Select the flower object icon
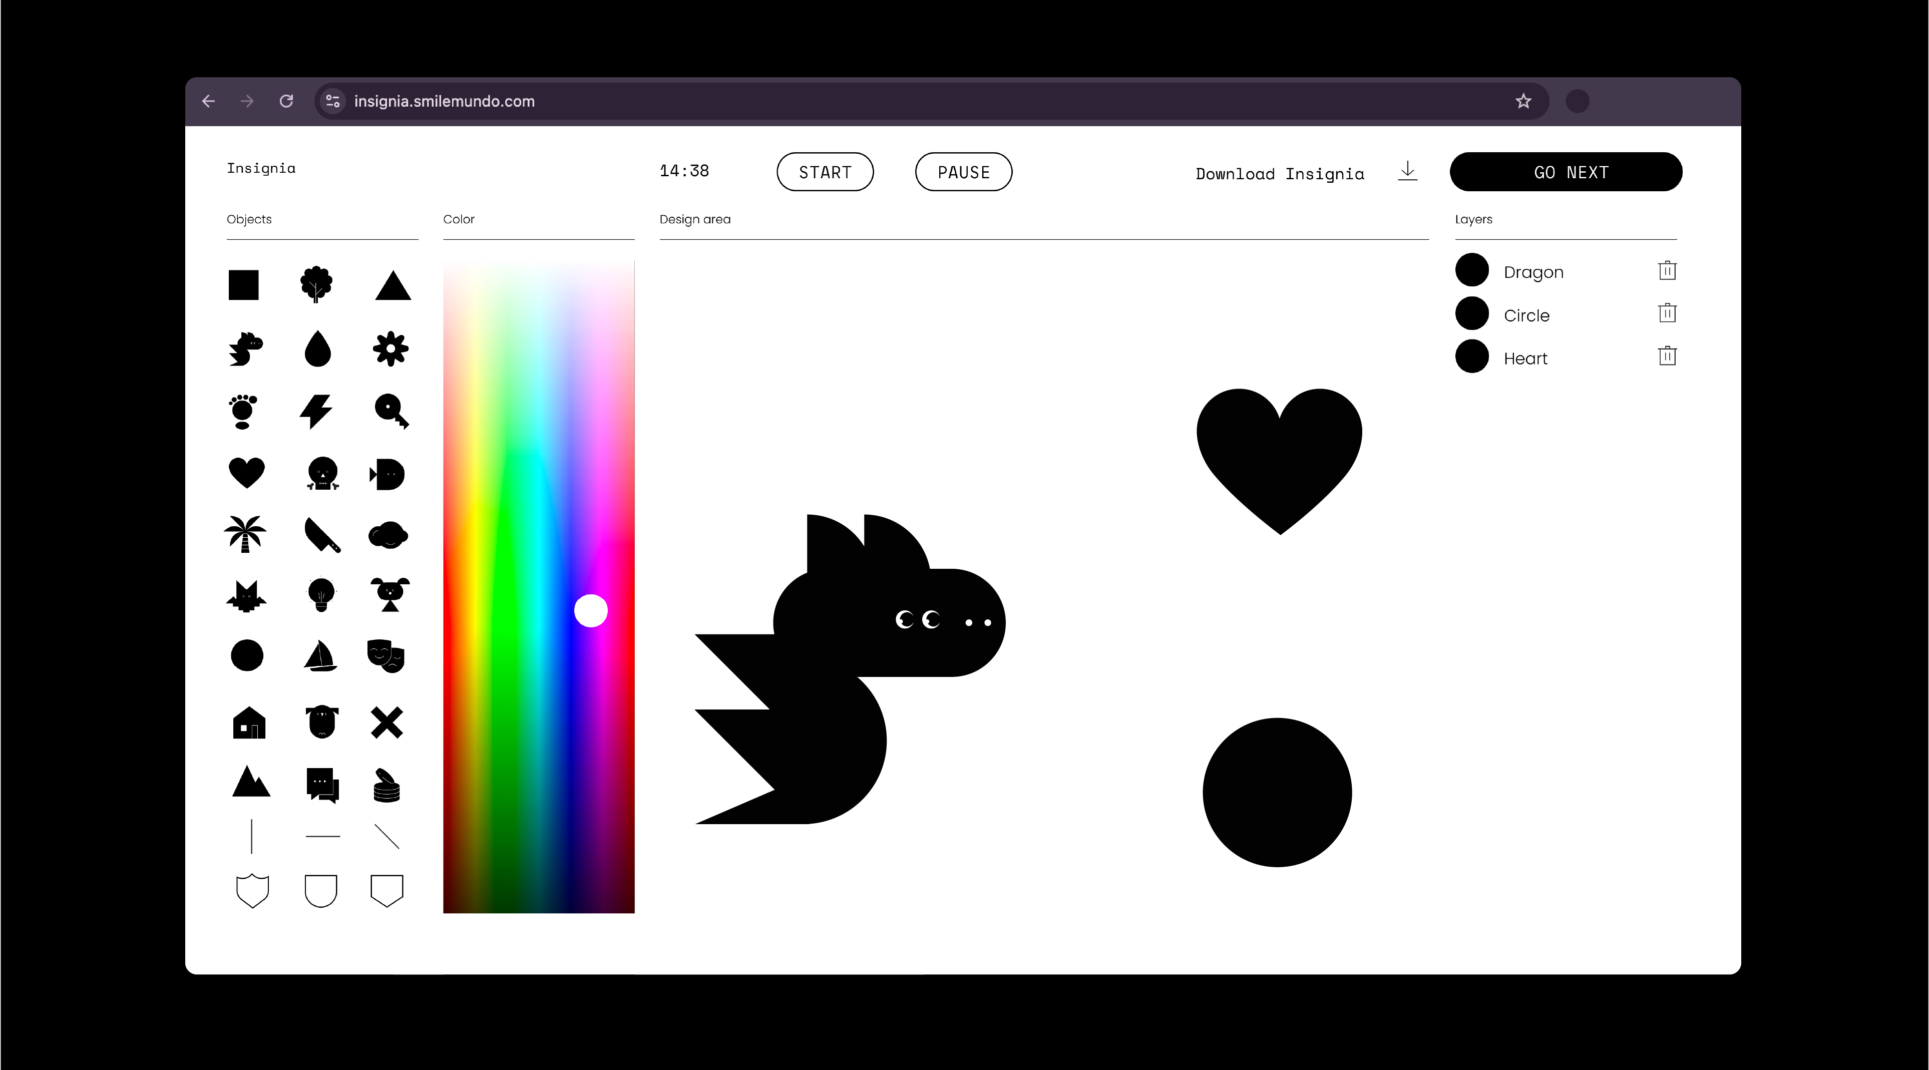Screen dimensions: 1929x1070 [x=391, y=349]
